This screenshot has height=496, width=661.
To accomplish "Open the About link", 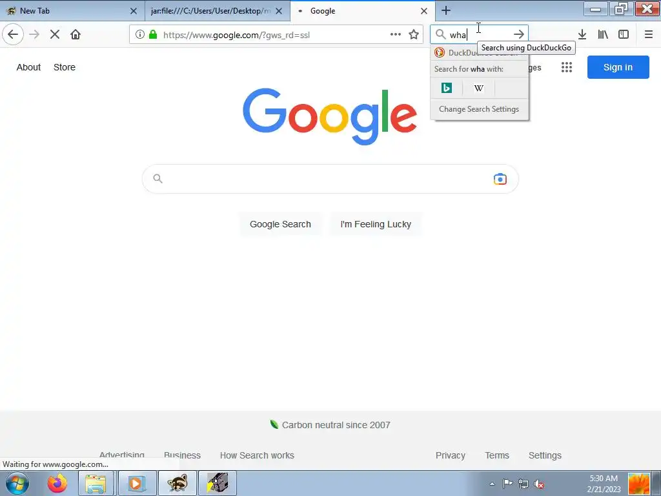I will [x=28, y=67].
